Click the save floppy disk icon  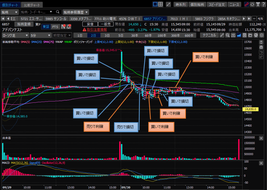pyautogui.click(x=245, y=35)
